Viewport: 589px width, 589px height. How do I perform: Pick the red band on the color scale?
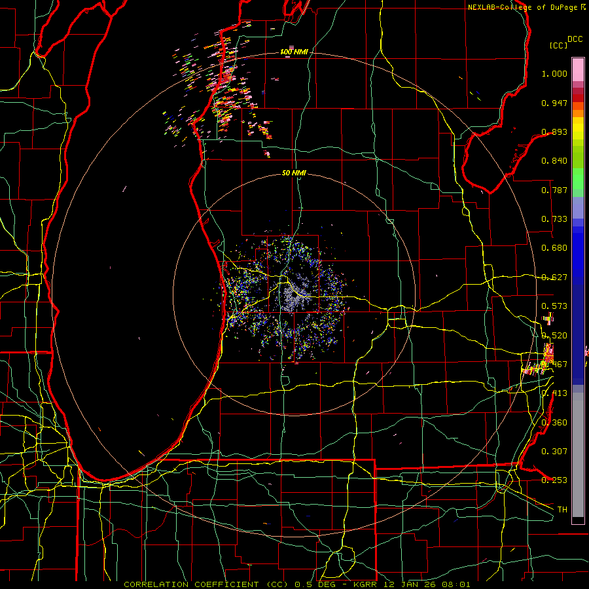coord(578,98)
